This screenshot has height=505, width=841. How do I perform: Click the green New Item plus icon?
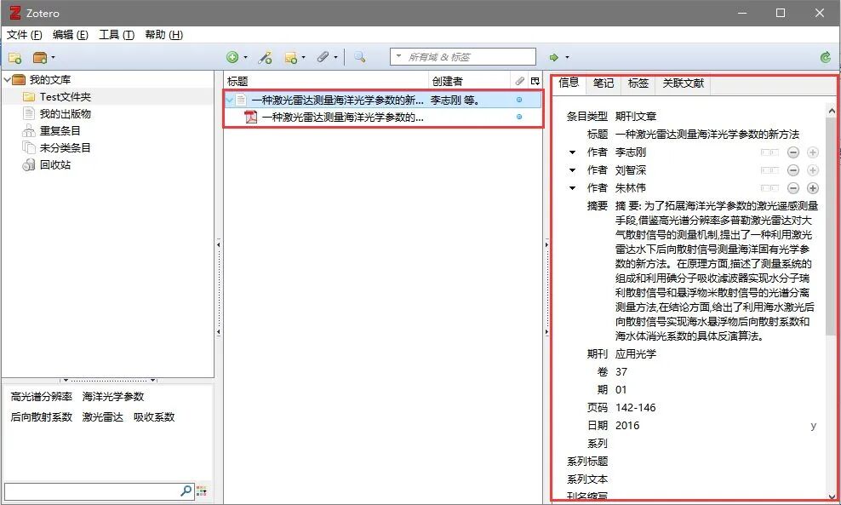[232, 57]
